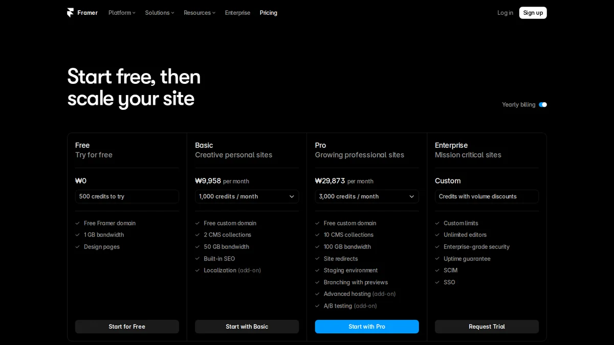Click the checkmark beside Uptime guarantee
The width and height of the screenshot is (614, 345).
[437, 259]
